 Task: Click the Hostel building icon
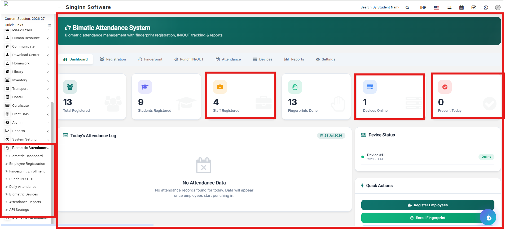click(7, 97)
